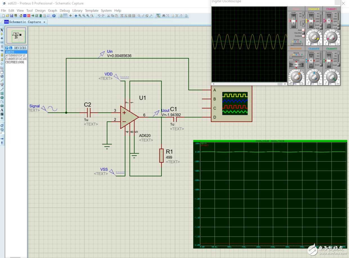Open the Design menu
This screenshot has height=258, width=349.
[40, 11]
